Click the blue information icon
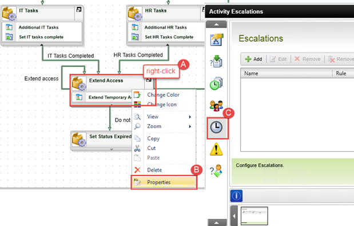354x226 pixels. (x=236, y=196)
